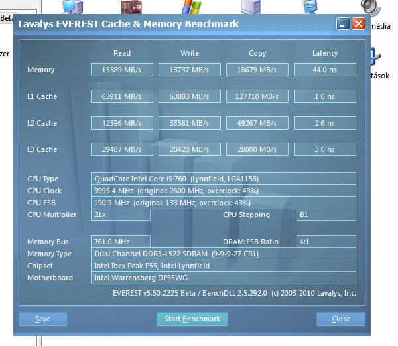398x346 pixels.
Task: Select L3 Cache write value 20428 MB/s
Action: pyautogui.click(x=190, y=149)
